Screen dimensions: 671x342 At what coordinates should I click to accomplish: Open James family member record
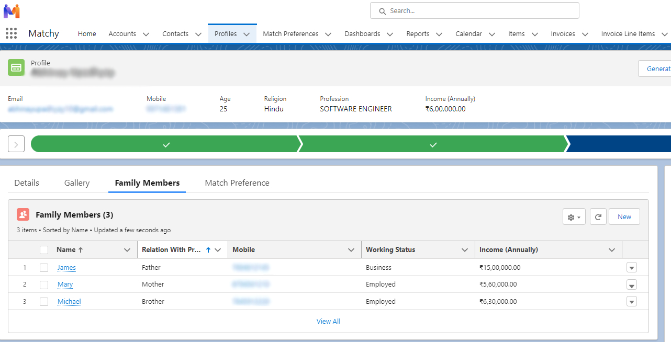(x=66, y=268)
